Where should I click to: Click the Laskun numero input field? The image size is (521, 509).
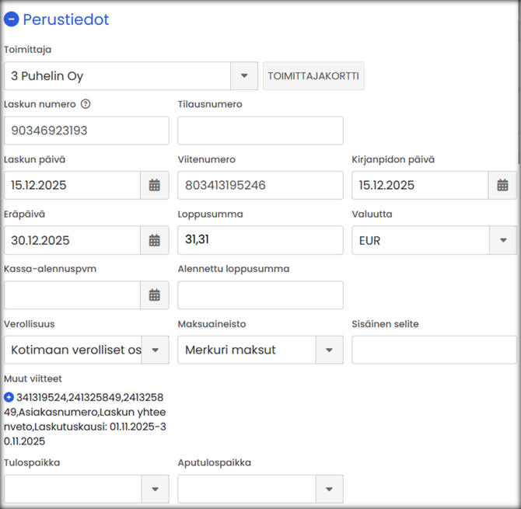click(x=86, y=131)
